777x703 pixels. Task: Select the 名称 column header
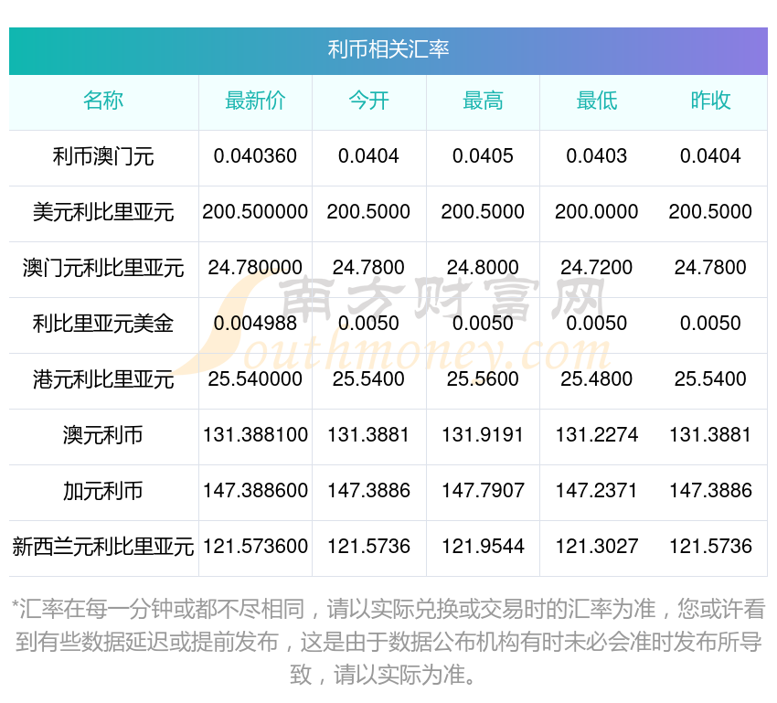click(103, 101)
